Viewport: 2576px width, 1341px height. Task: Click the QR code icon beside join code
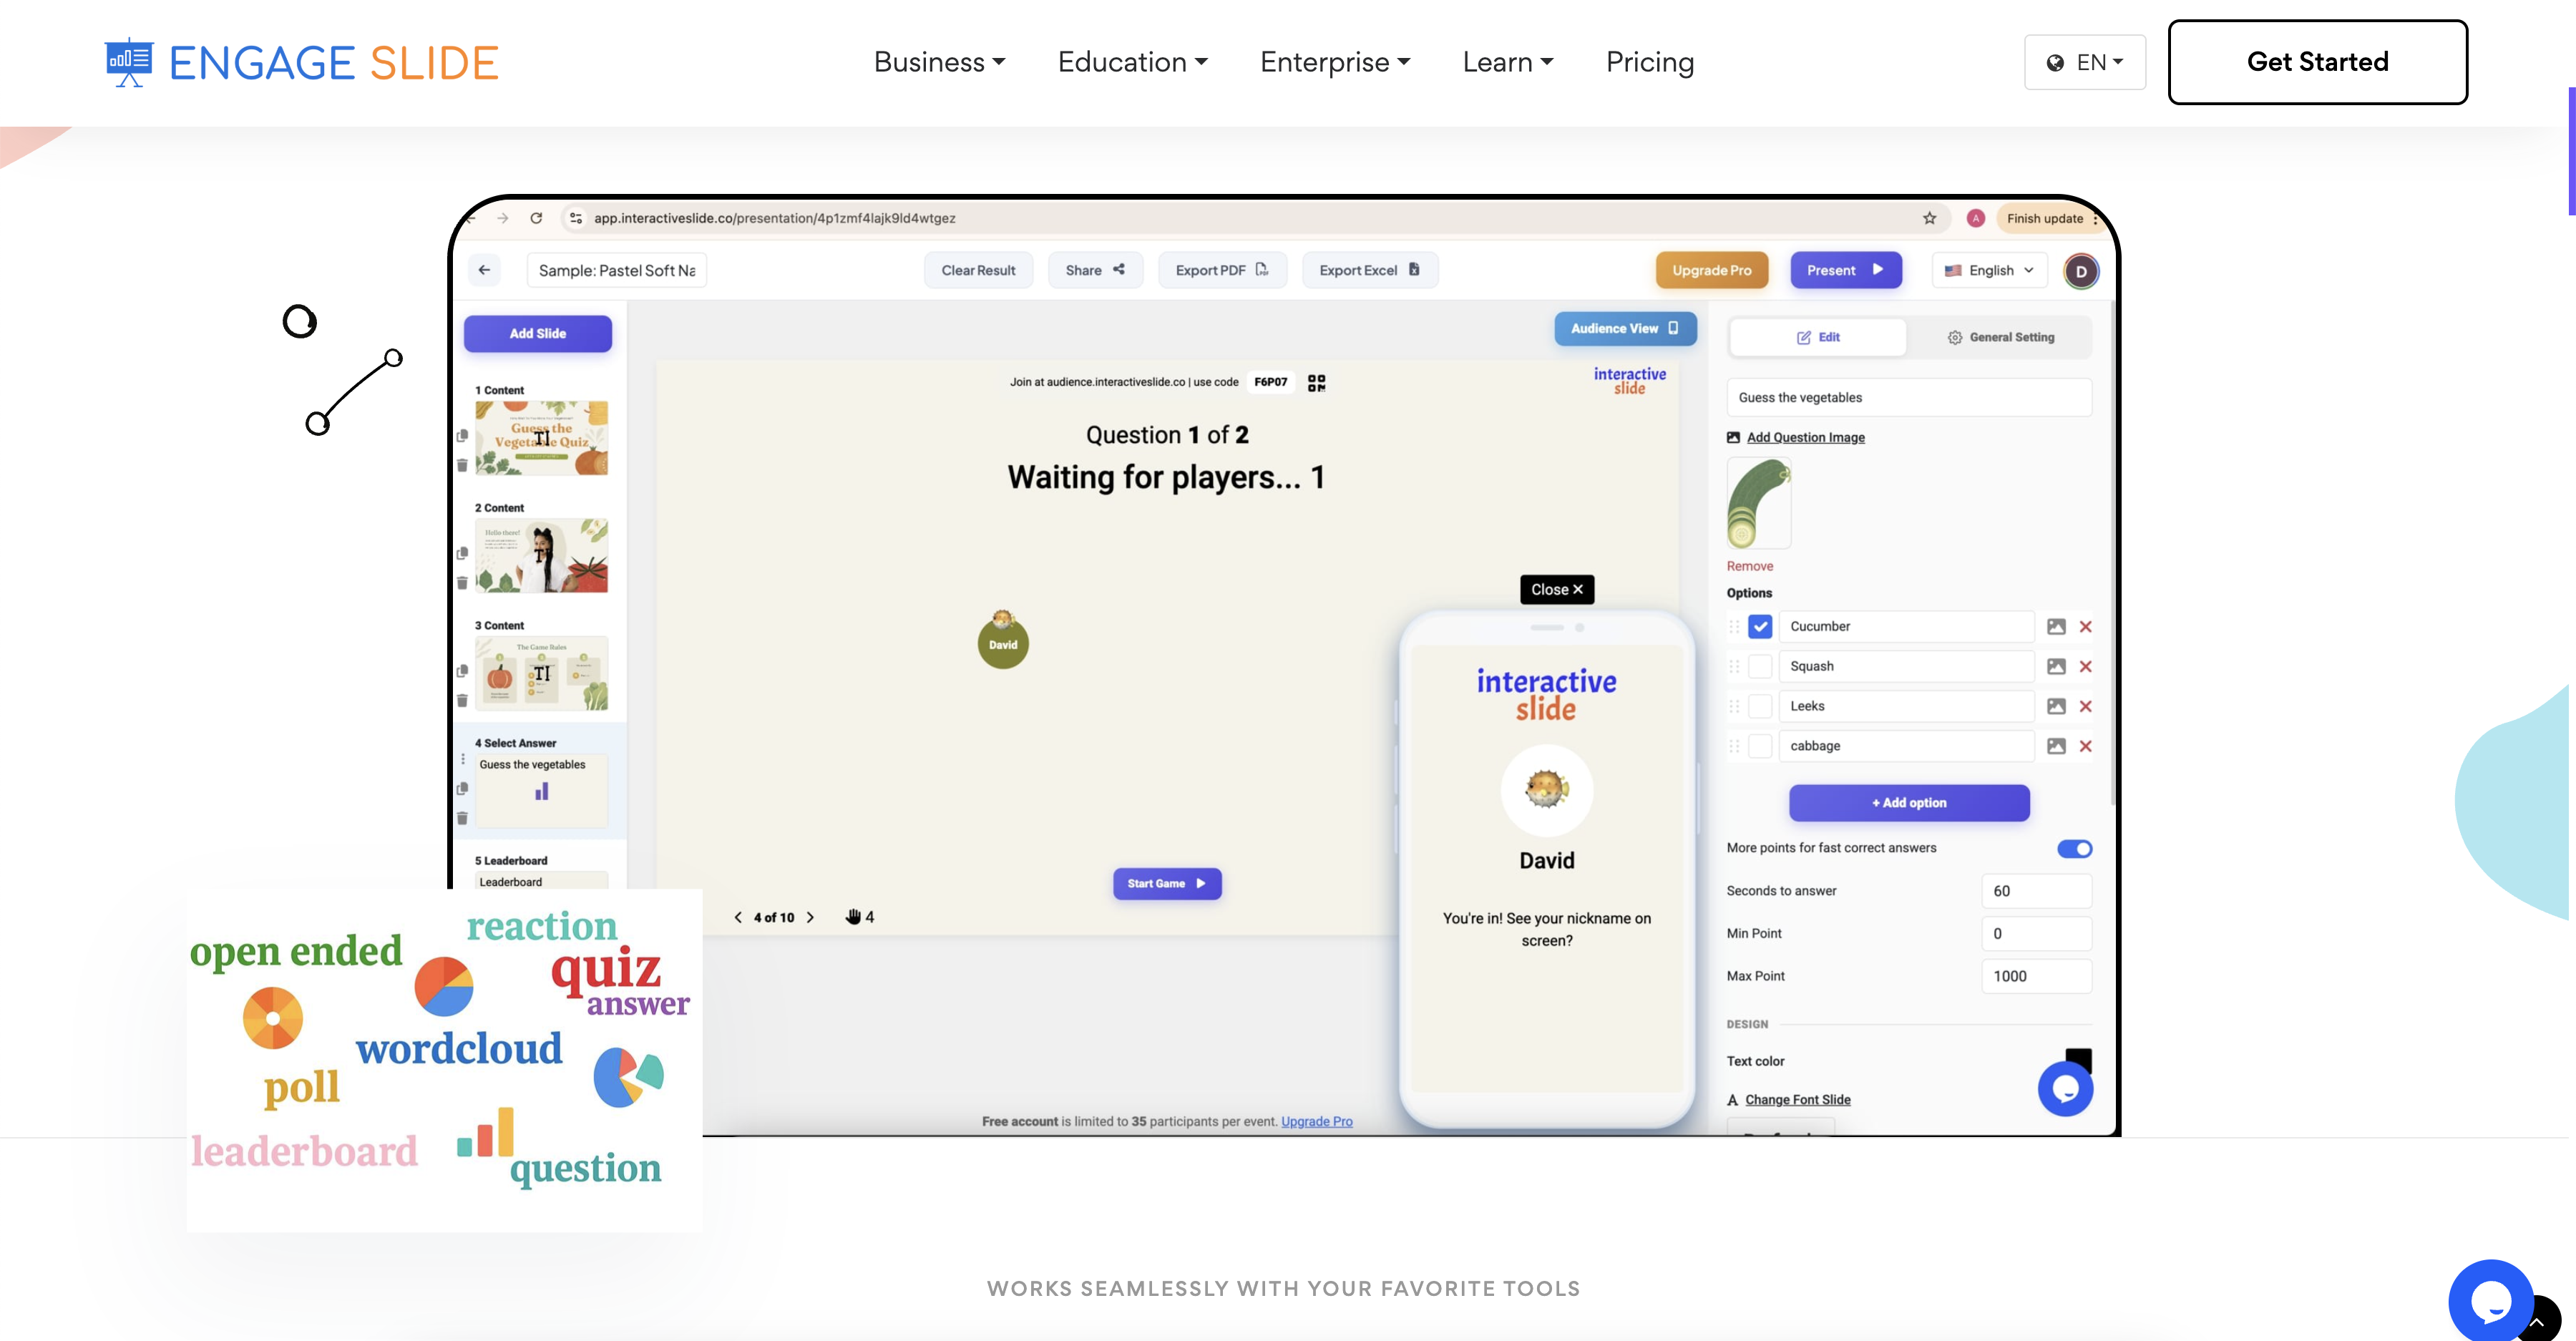click(x=1316, y=383)
